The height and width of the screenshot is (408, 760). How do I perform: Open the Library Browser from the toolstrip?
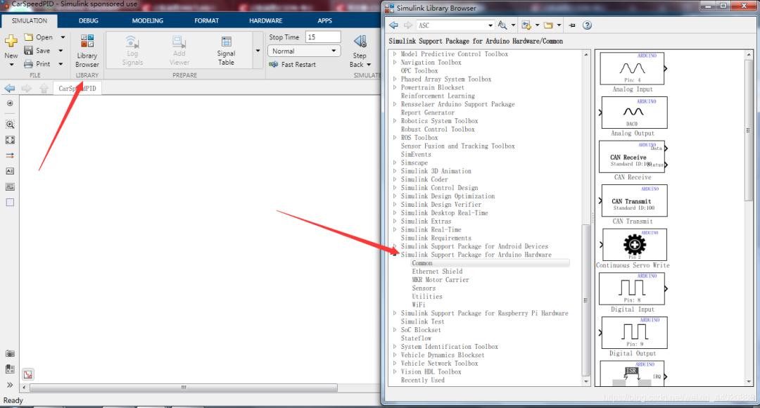pyautogui.click(x=87, y=51)
